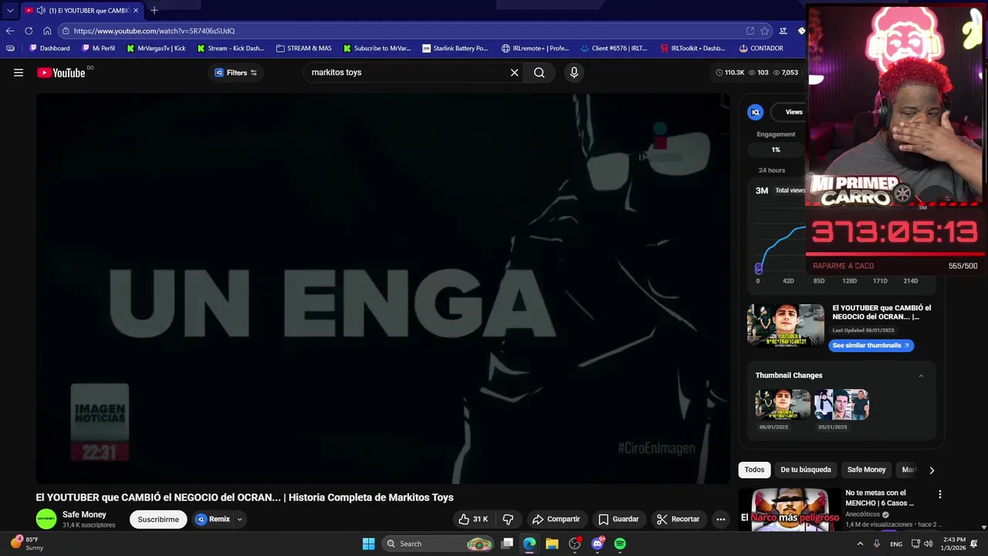Open the Narco más peligroso thumbnail
988x556 pixels.
point(789,510)
